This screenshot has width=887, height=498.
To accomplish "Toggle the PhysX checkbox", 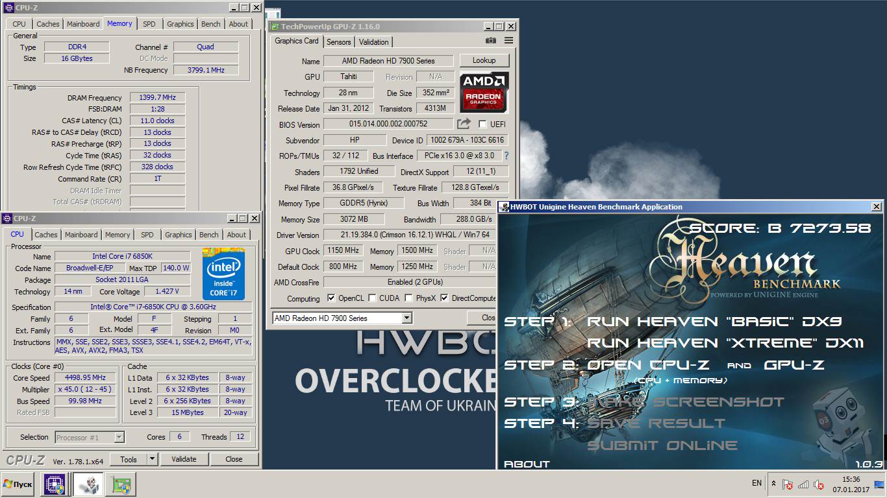I will click(408, 298).
